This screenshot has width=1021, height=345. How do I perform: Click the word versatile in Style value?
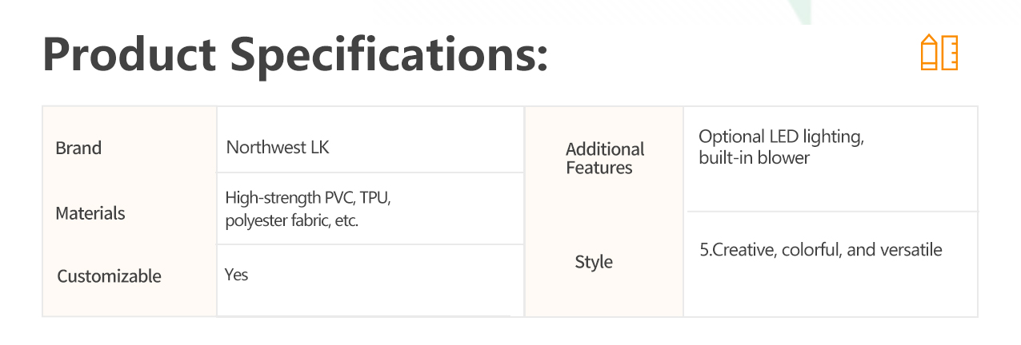(x=911, y=250)
